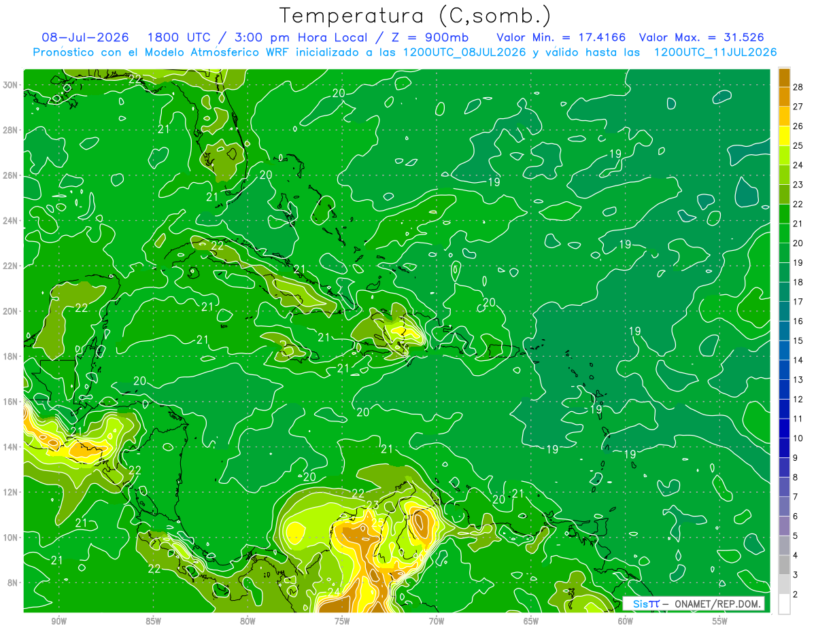Click the 55W longitude axis label

point(720,620)
